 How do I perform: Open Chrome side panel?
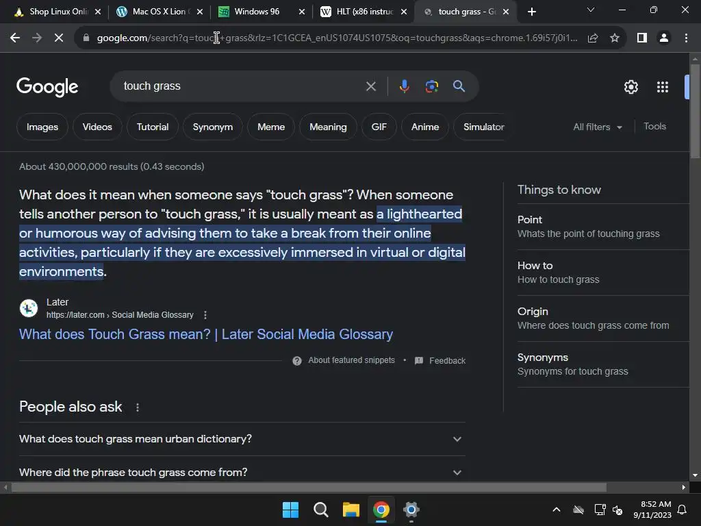[642, 38]
